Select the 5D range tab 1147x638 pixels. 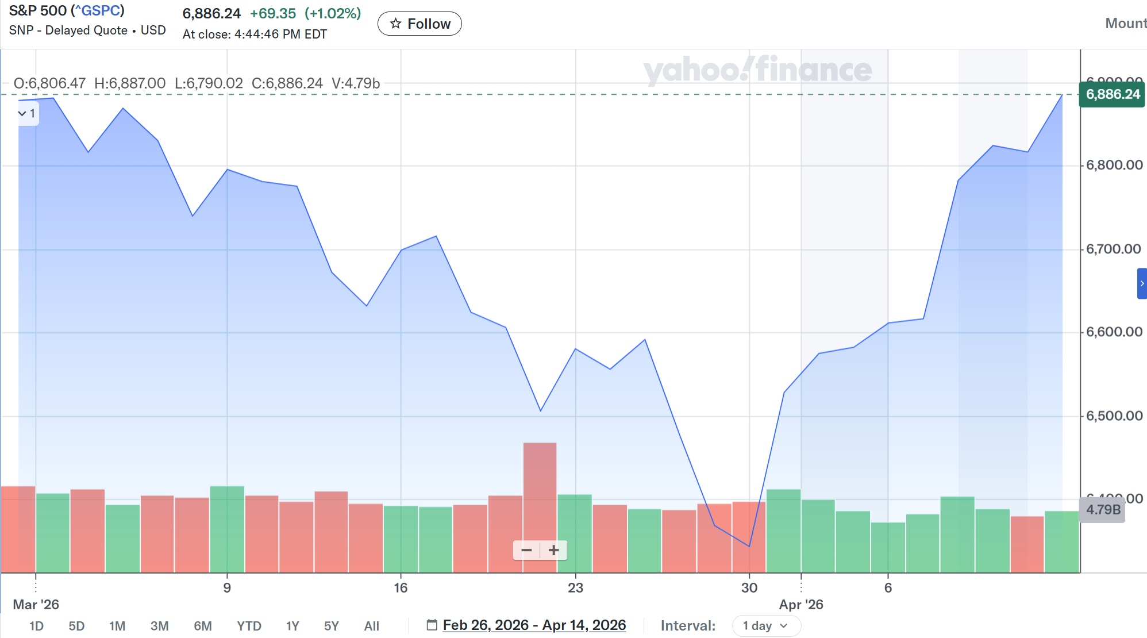coord(76,626)
